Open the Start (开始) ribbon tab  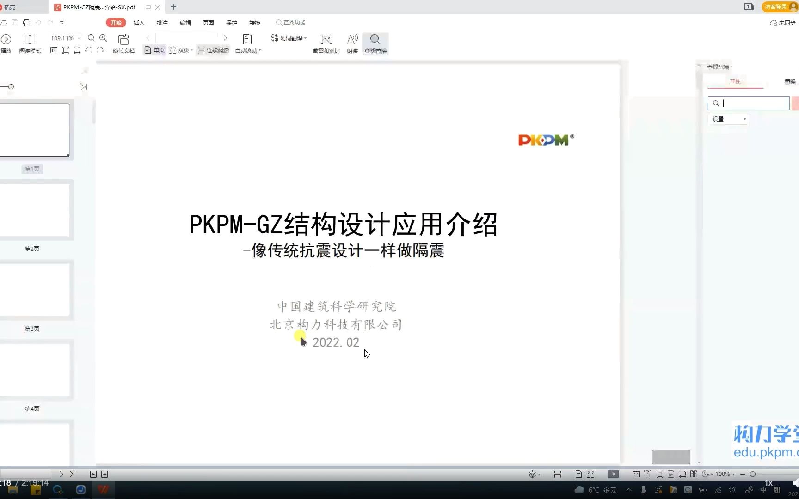point(116,23)
